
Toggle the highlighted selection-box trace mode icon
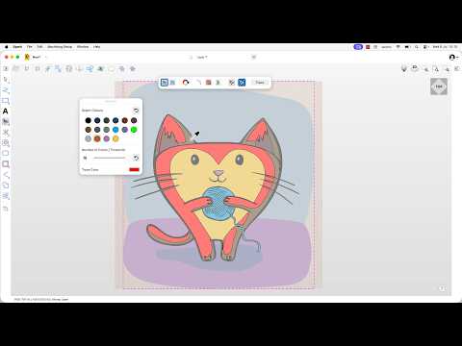click(165, 83)
